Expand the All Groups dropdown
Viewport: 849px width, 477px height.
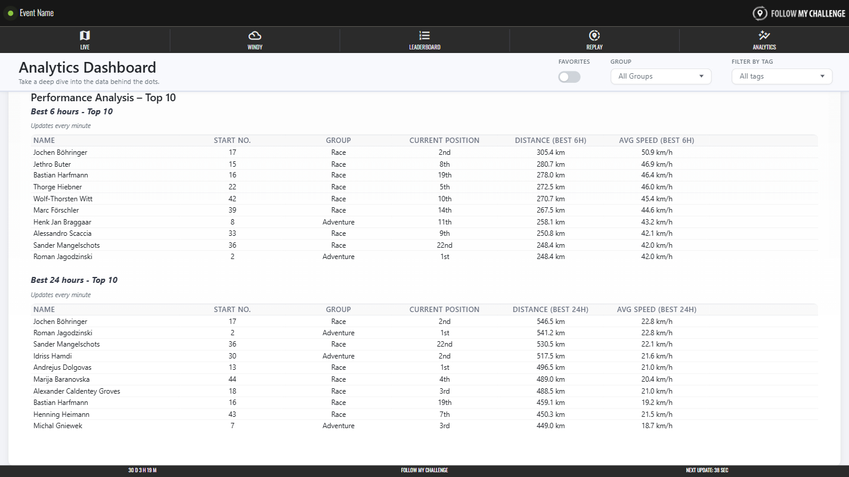click(661, 76)
